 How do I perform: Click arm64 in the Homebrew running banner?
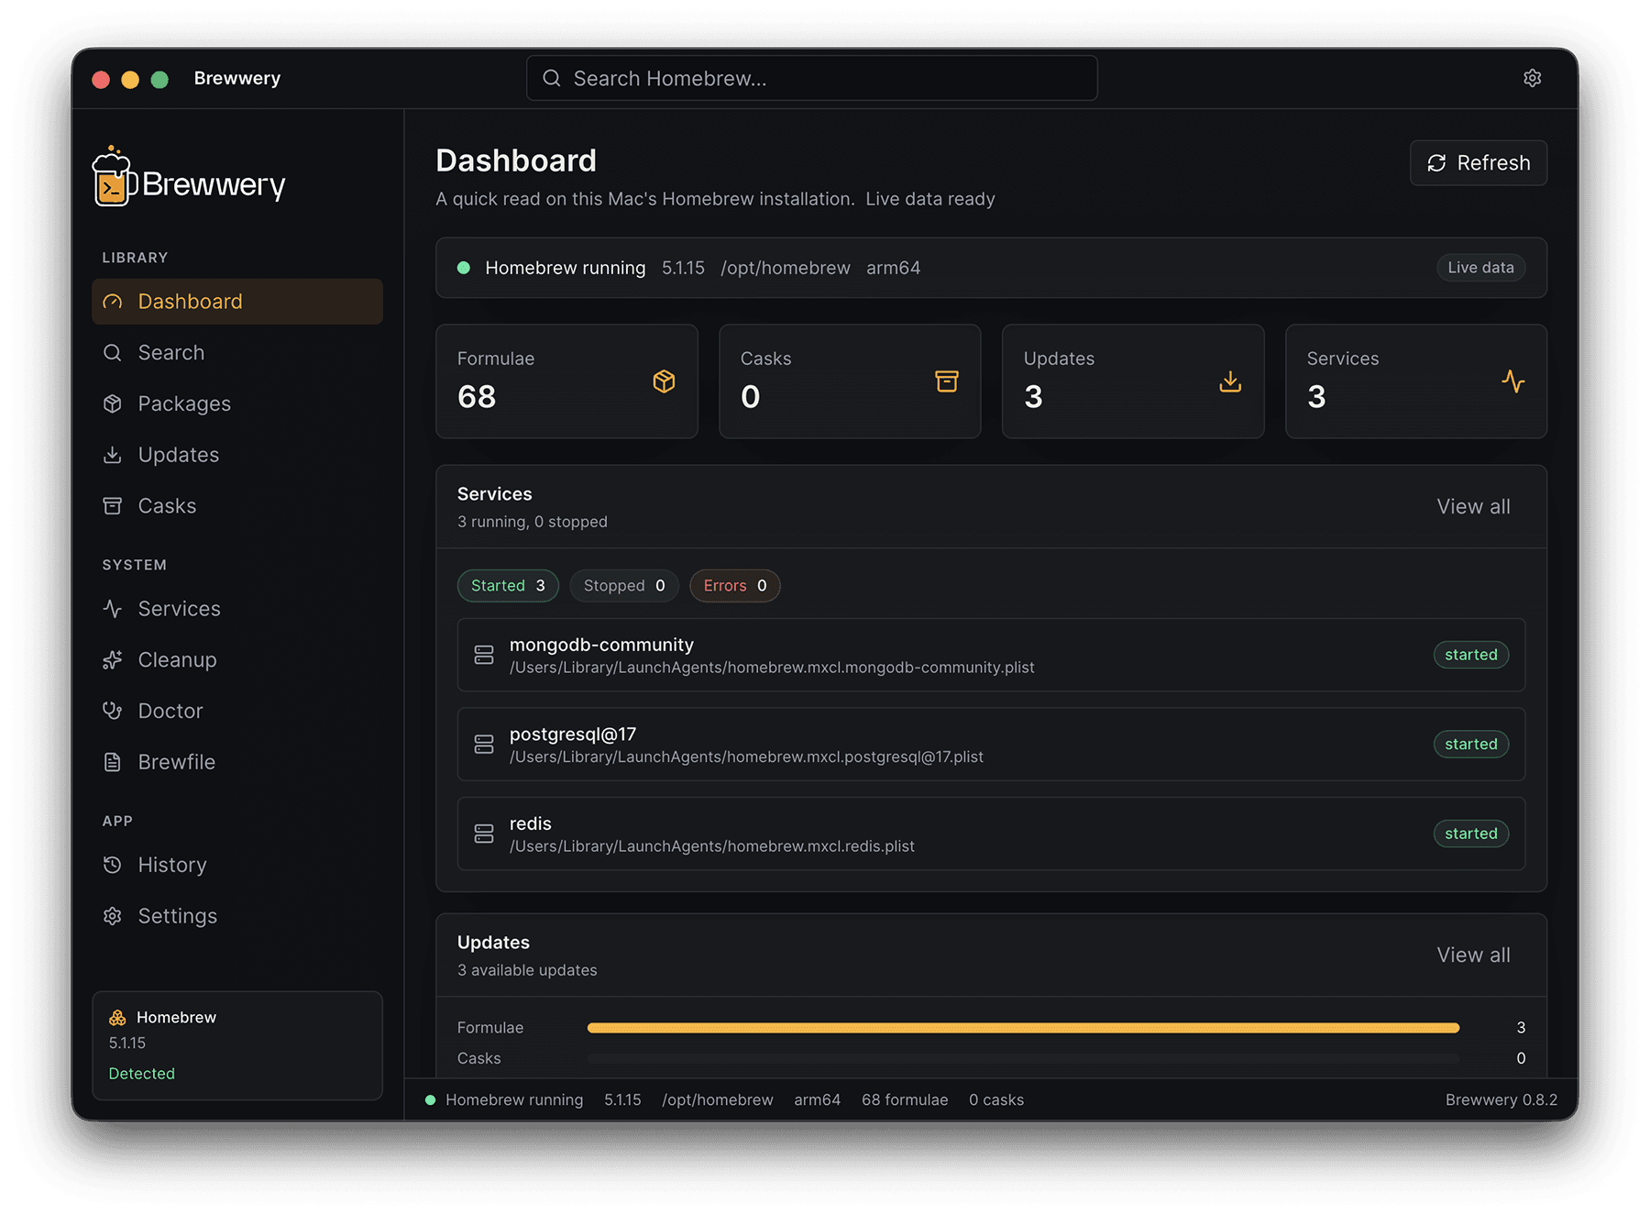click(x=893, y=268)
